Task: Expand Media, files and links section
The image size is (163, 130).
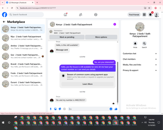Action: click(140, 65)
